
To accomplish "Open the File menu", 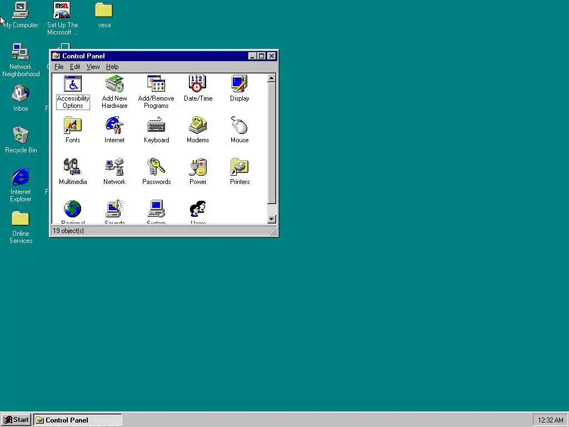I will [59, 67].
